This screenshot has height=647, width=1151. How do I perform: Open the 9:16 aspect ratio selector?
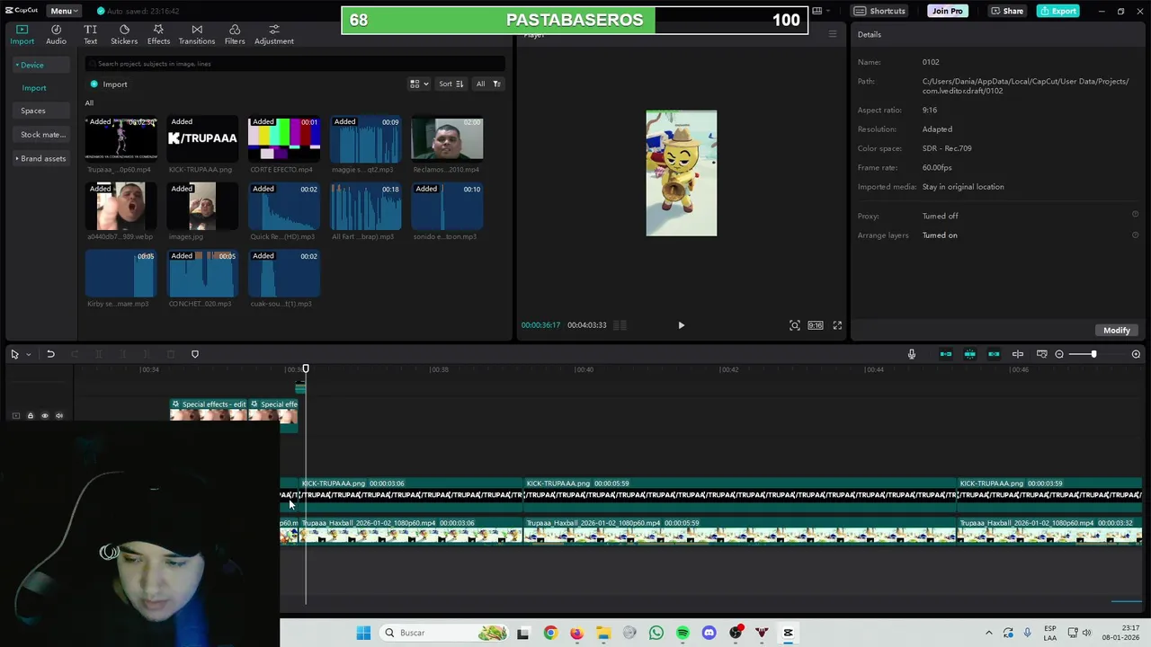pyautogui.click(x=816, y=325)
